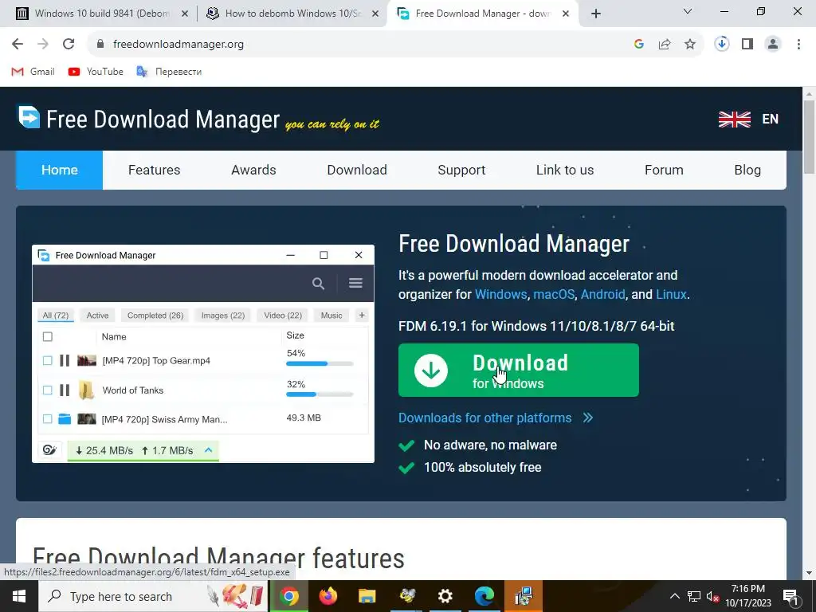Open the Support navigation item

(461, 171)
